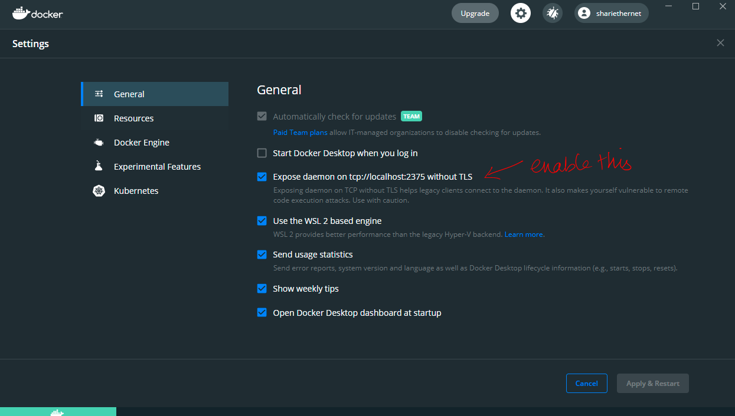Uncheck Show weekly tips
The height and width of the screenshot is (416, 735).
(x=262, y=289)
